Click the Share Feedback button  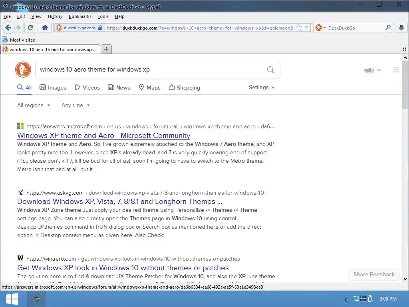[x=374, y=274]
